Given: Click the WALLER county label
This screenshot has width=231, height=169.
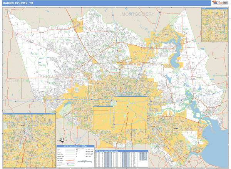Looking at the screenshot, I should click(x=12, y=81).
